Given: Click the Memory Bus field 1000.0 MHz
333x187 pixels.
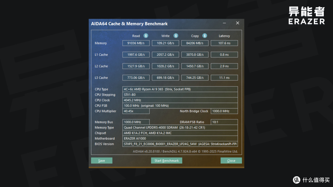Looking at the screenshot, I should coord(136,122).
